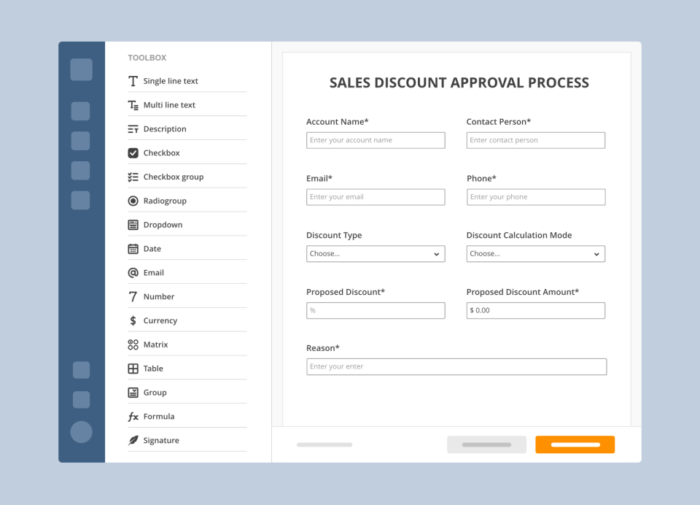700x505 pixels.
Task: Click the 'Table' toolbox label
Action: [153, 369]
